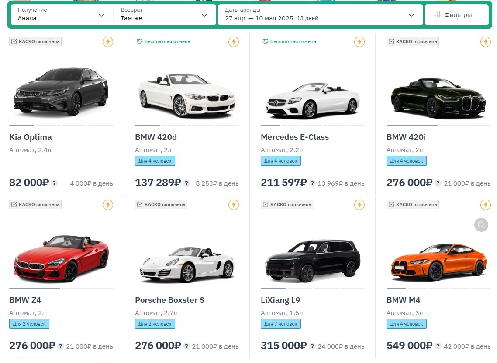Click question mark next to 315 000₽ price
The height and width of the screenshot is (363, 497).
click(312, 346)
